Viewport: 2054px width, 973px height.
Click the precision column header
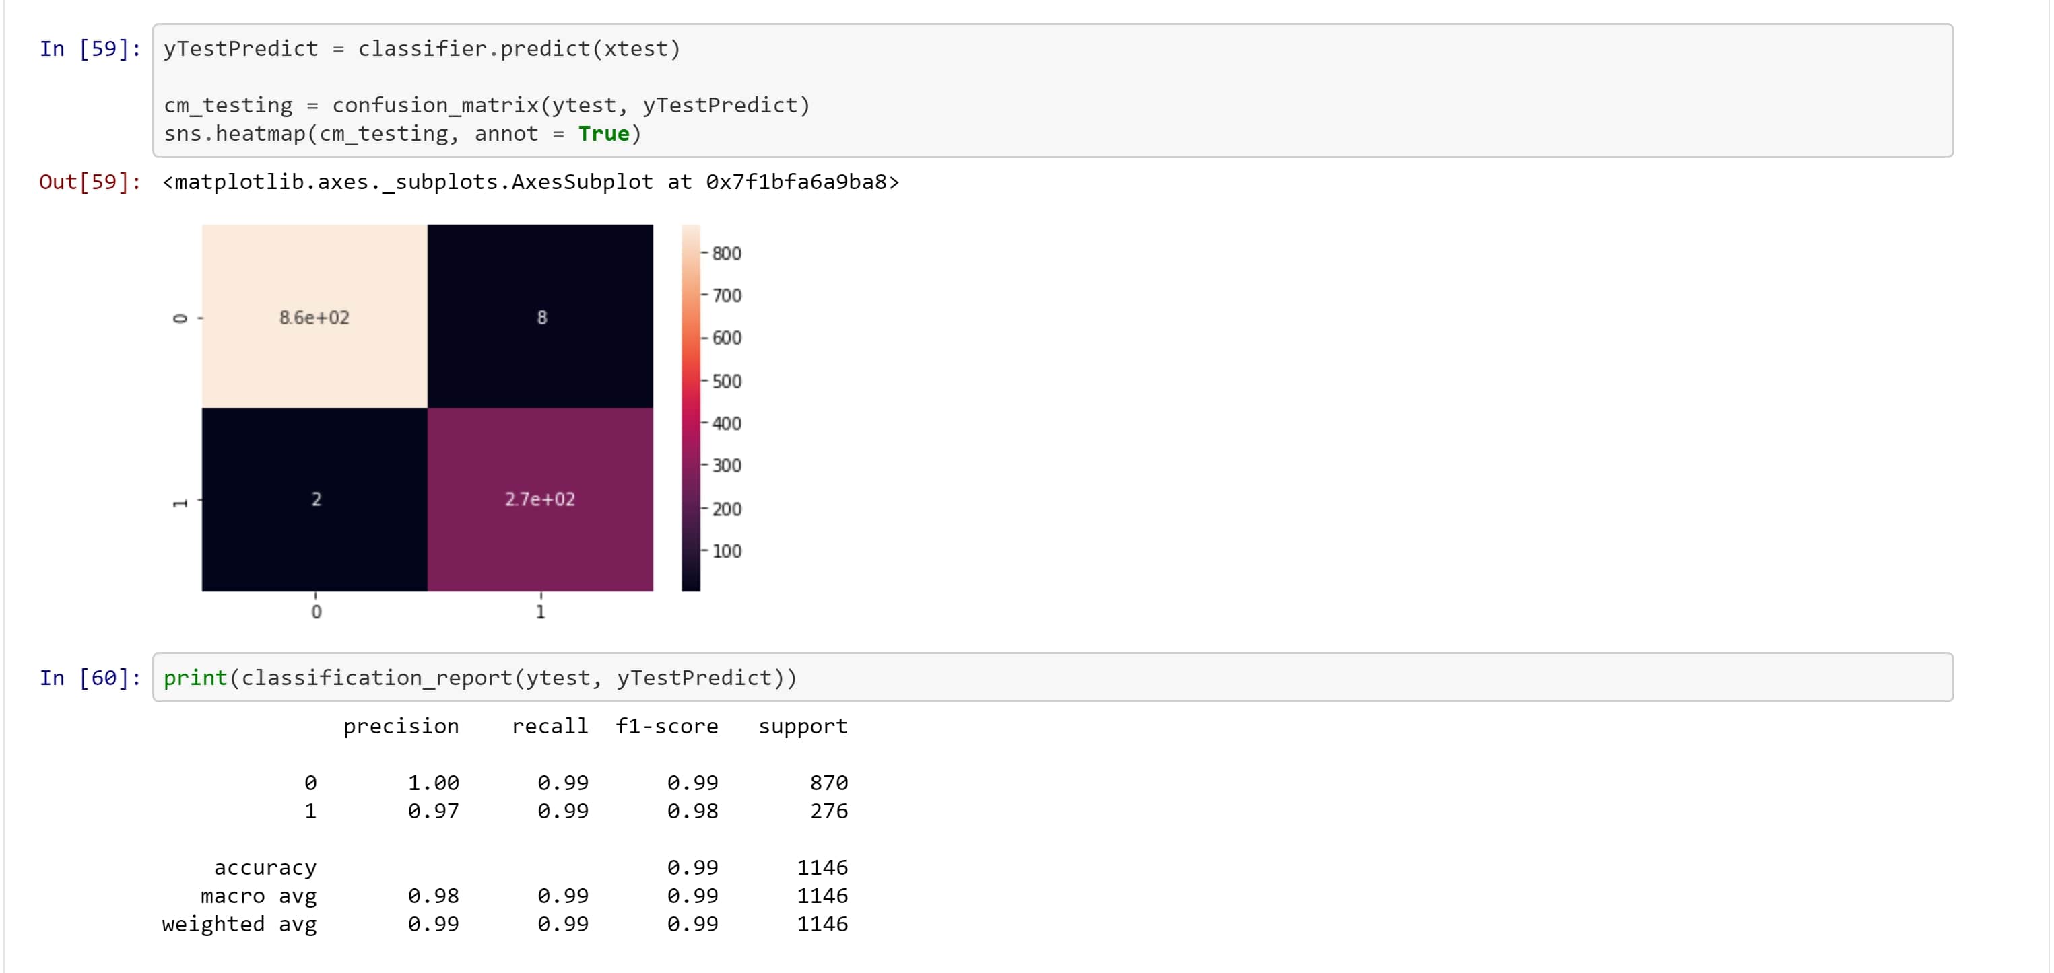pos(400,726)
